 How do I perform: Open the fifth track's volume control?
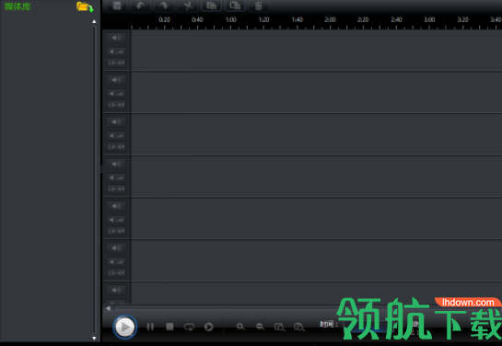pos(116,220)
